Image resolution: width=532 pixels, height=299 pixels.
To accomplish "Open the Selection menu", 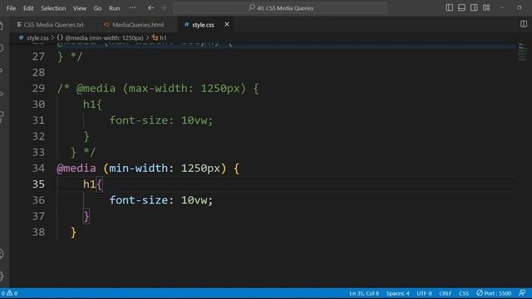I will (53, 8).
